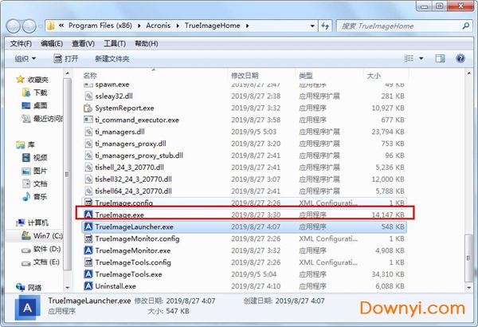Screen dimensions: 478x327
Task: Select 文档 (E:) drive in sidebar
Action: pyautogui.click(x=41, y=262)
